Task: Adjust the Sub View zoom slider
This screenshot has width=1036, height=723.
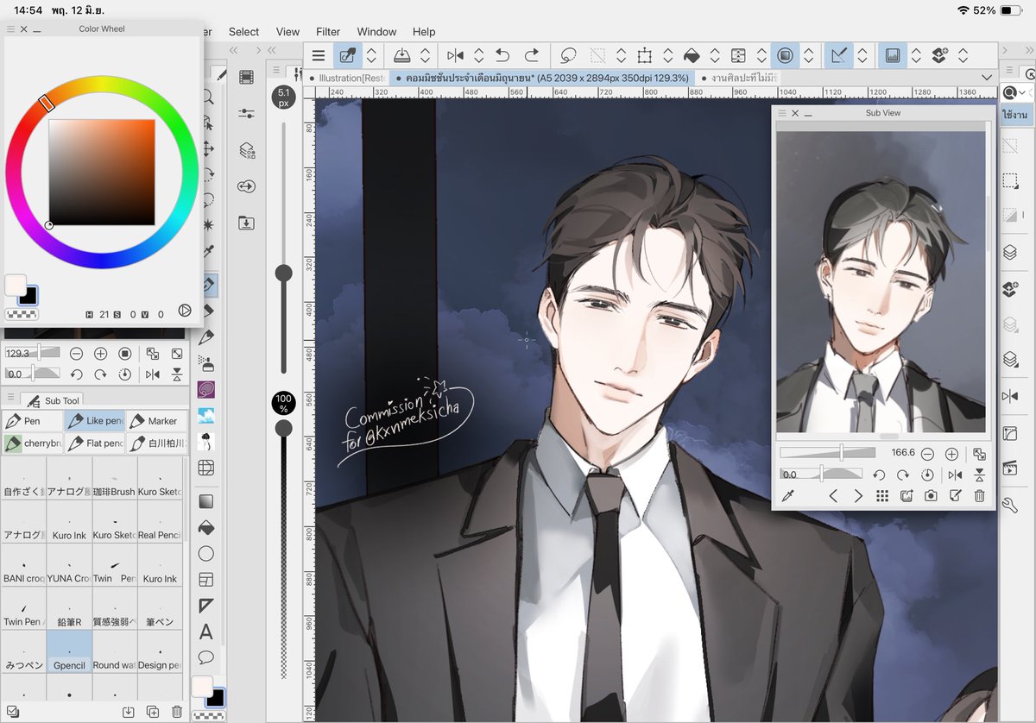Action: tap(827, 453)
